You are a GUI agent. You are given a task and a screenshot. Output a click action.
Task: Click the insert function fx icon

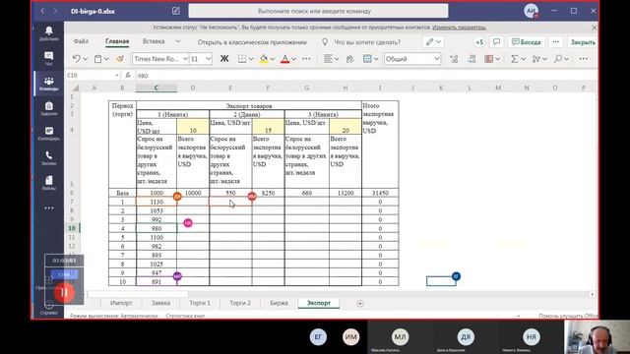(x=128, y=75)
